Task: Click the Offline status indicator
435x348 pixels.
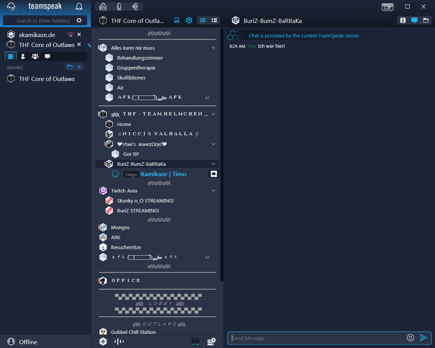Action: 22,342
